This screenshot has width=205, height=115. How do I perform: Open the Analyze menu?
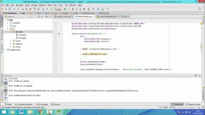point(34,5)
